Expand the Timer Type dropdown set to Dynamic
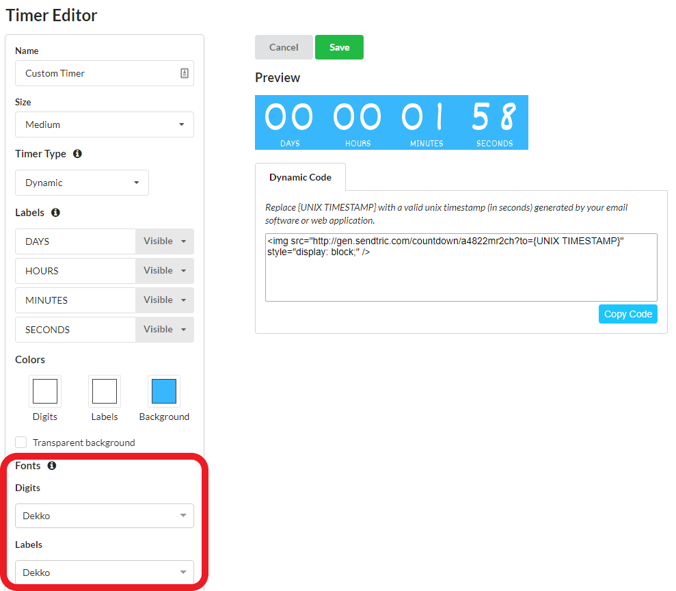 81,183
